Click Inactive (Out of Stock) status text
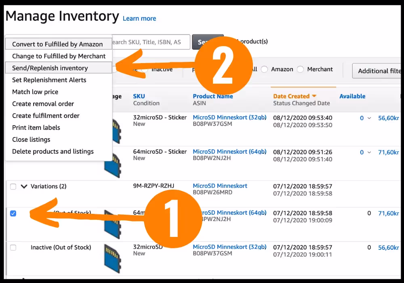404x283 pixels. coord(61,247)
